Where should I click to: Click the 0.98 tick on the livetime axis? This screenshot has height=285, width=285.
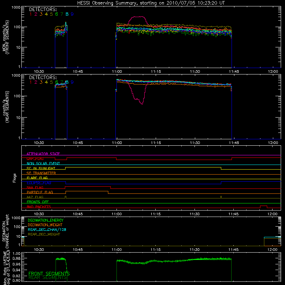[x=16, y=259]
